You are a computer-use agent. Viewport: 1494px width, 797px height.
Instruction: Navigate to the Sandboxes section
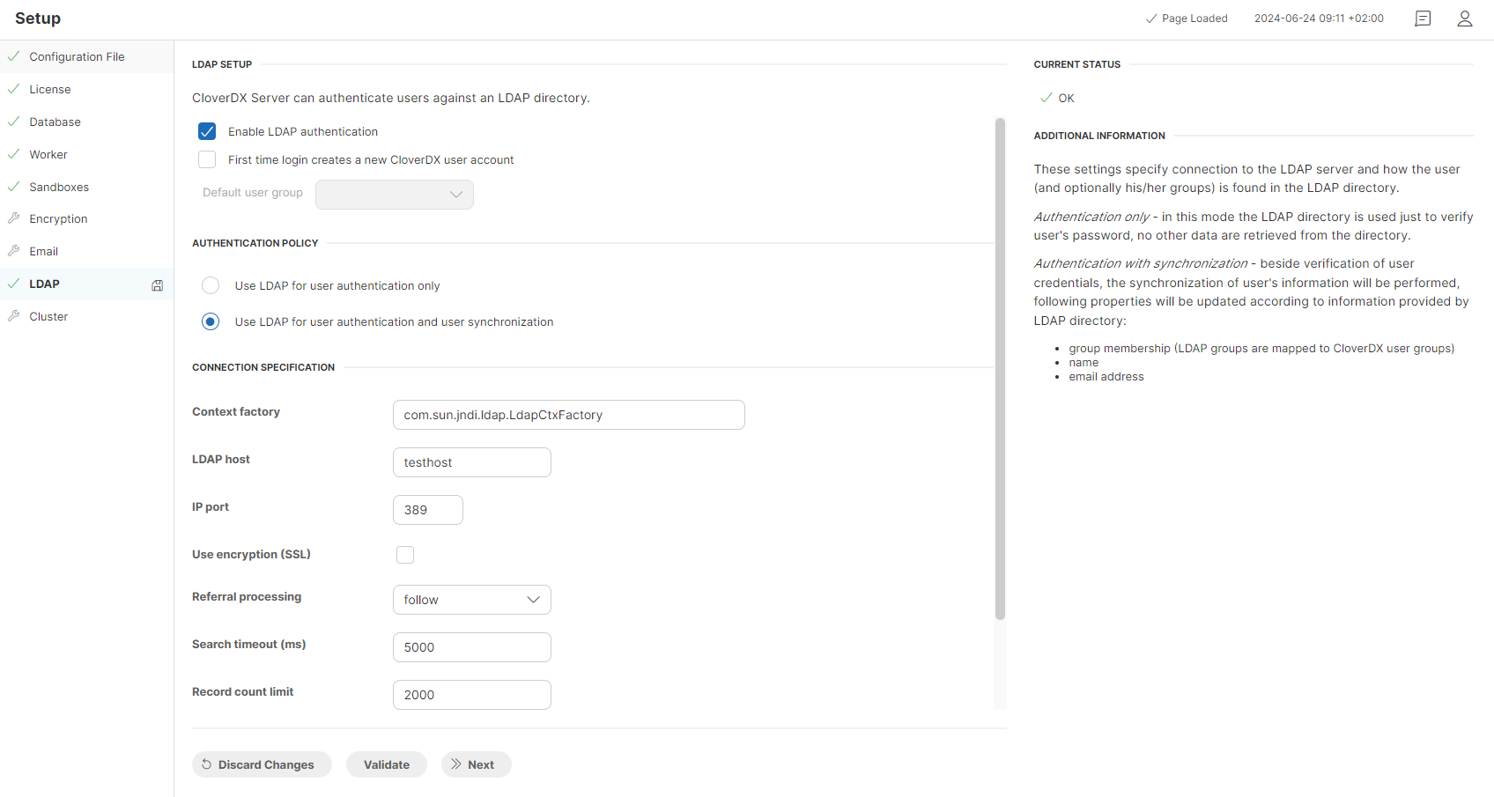[x=59, y=187]
